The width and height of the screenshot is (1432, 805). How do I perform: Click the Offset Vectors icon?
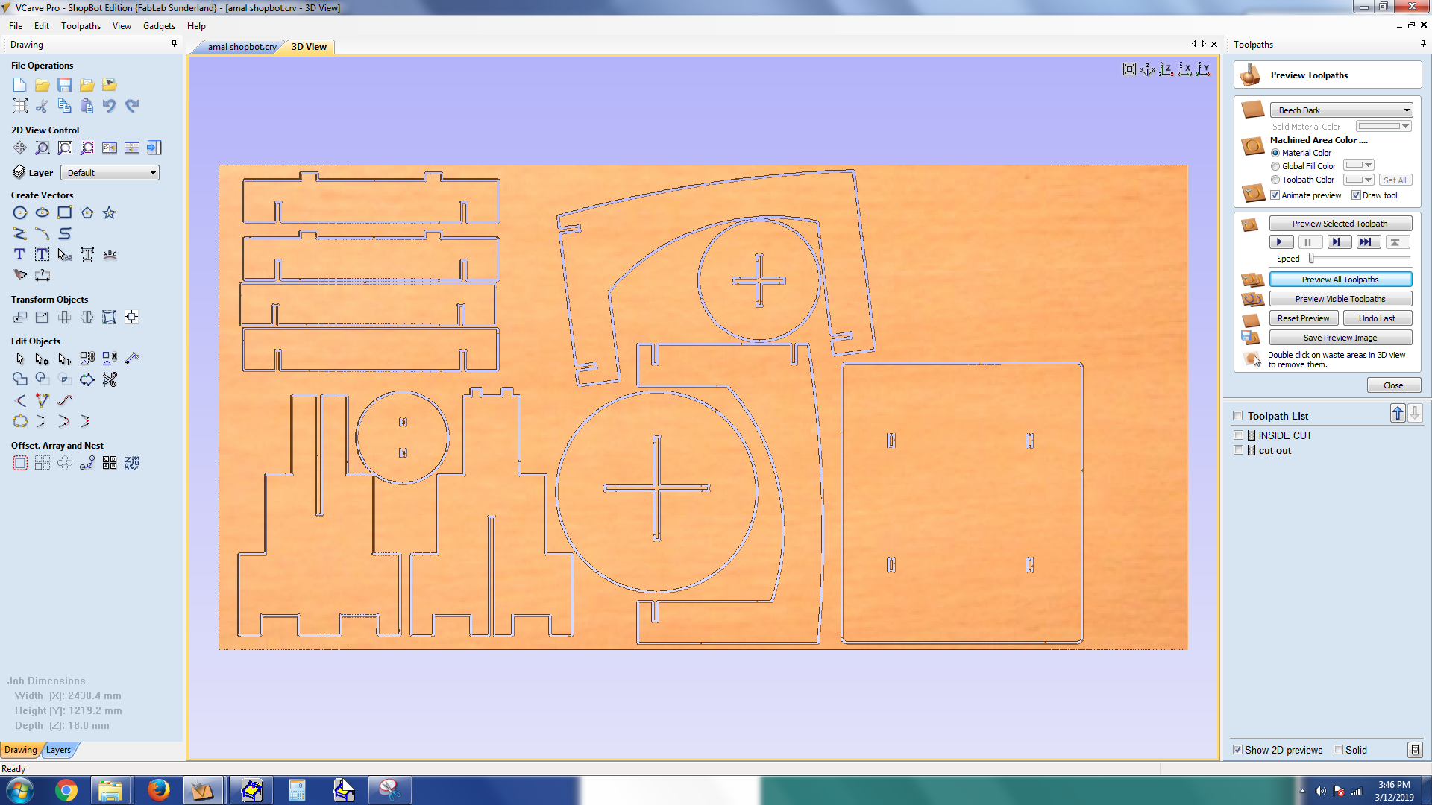tap(20, 464)
